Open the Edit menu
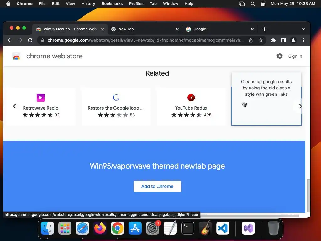The height and width of the screenshot is (241, 321). pyautogui.click(x=56, y=4)
